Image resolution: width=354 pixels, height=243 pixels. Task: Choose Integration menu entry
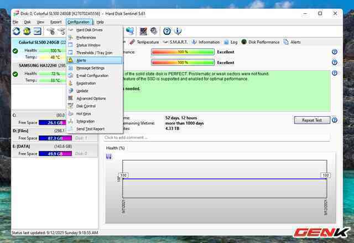(95, 121)
